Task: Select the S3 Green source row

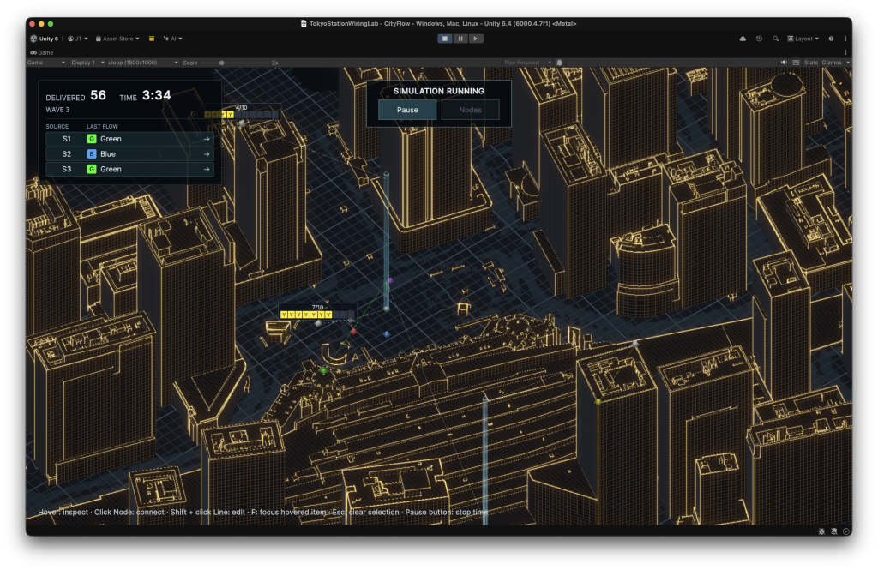Action: point(129,169)
